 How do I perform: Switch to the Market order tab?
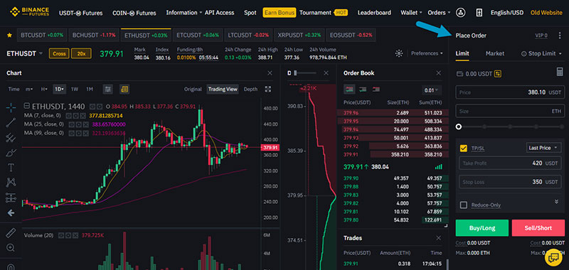coord(495,53)
